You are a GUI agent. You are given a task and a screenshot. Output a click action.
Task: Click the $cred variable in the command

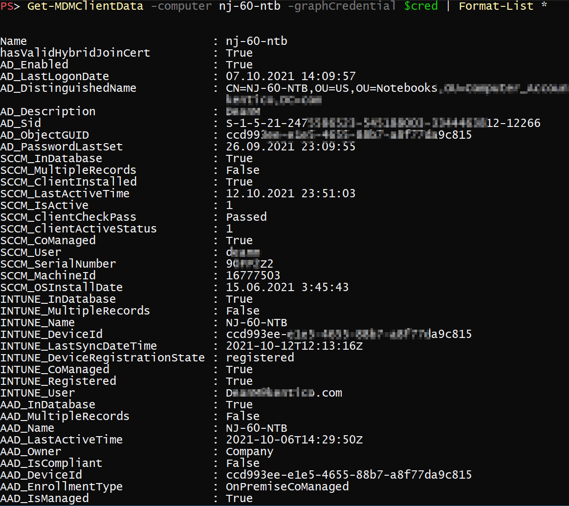click(x=421, y=6)
